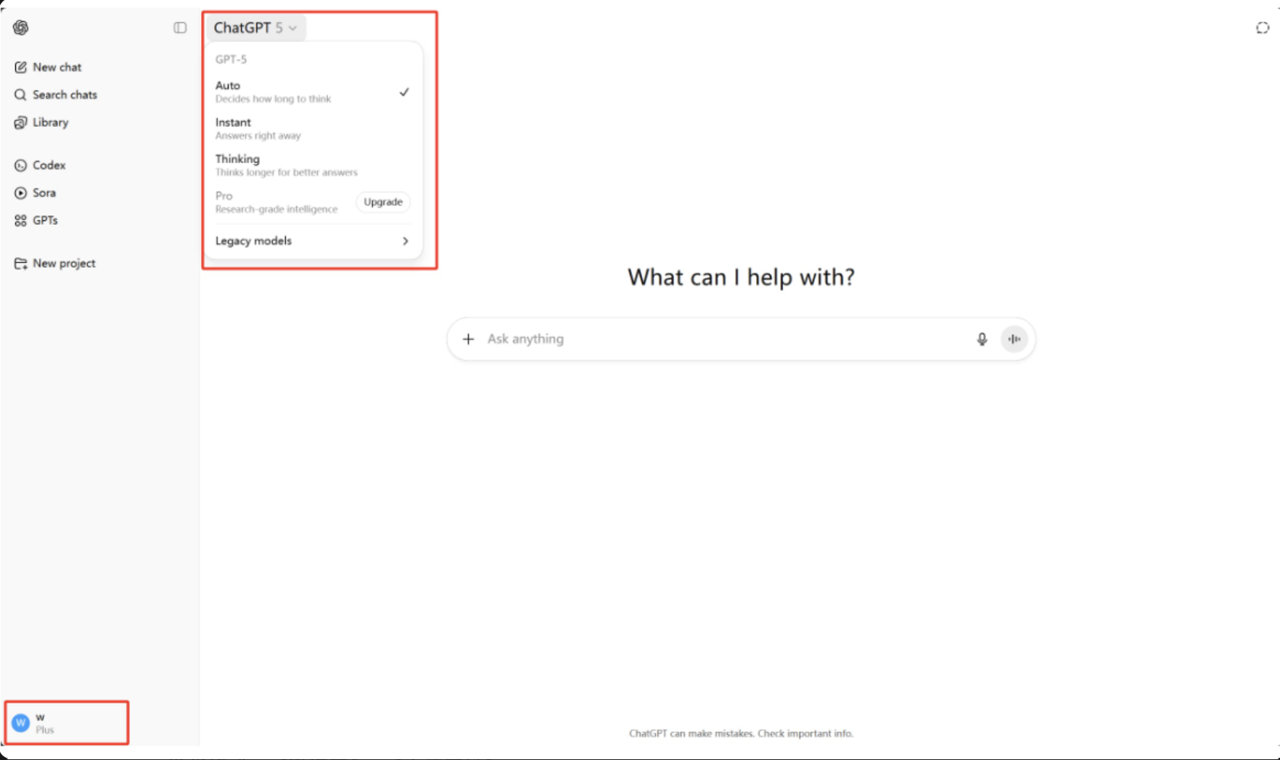The image size is (1280, 760).
Task: Select the Thinking model option
Action: pos(312,165)
